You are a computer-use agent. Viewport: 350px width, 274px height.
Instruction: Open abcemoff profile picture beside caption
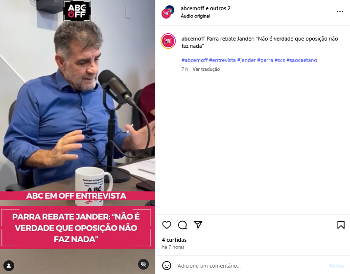tap(168, 41)
